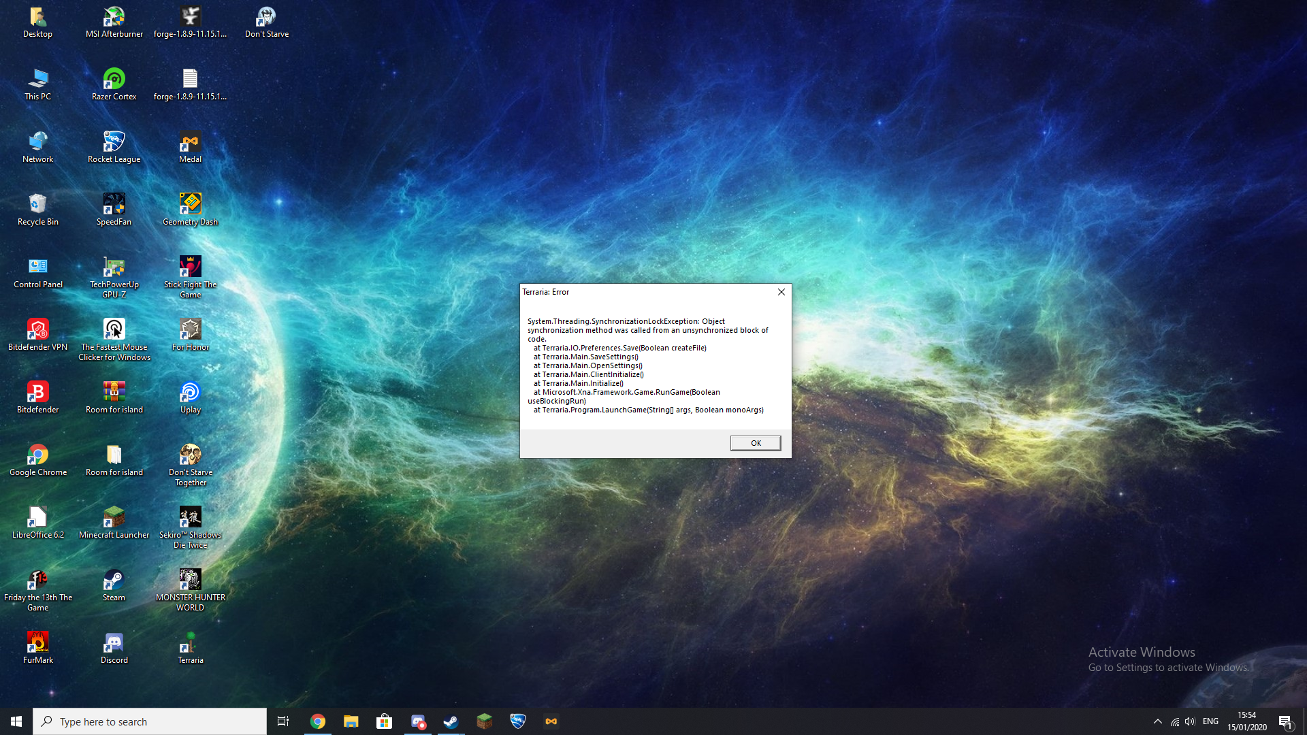
Task: Open File Explorer from the taskbar
Action: pos(351,721)
